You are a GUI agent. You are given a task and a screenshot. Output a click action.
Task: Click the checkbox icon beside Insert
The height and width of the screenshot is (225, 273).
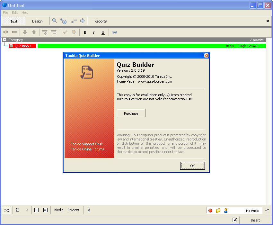[x=235, y=220]
